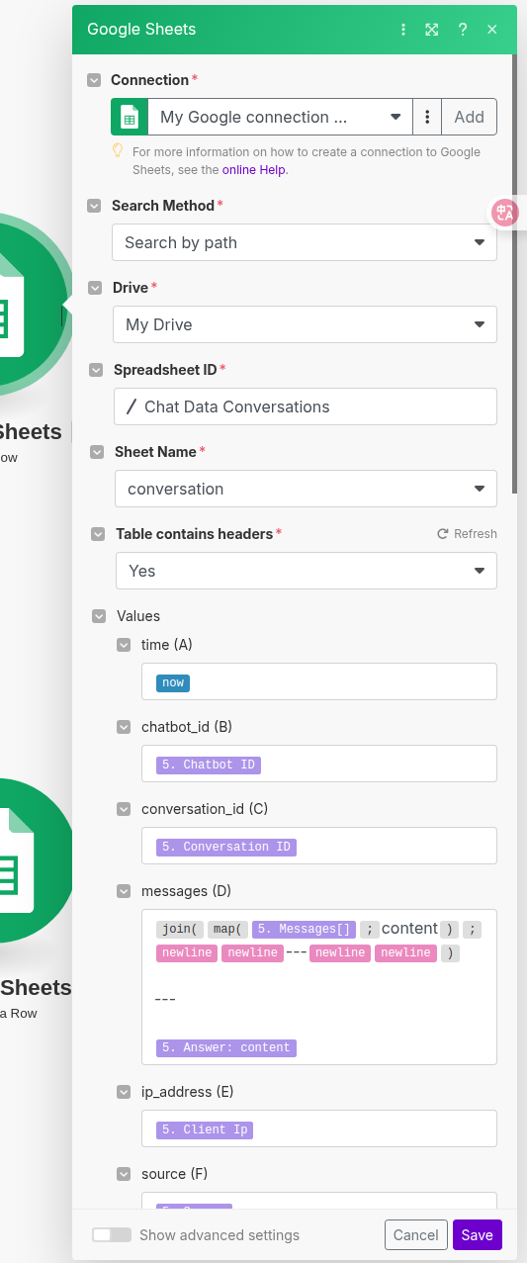Click the join( function pill
This screenshot has width=527, height=1263.
(180, 929)
